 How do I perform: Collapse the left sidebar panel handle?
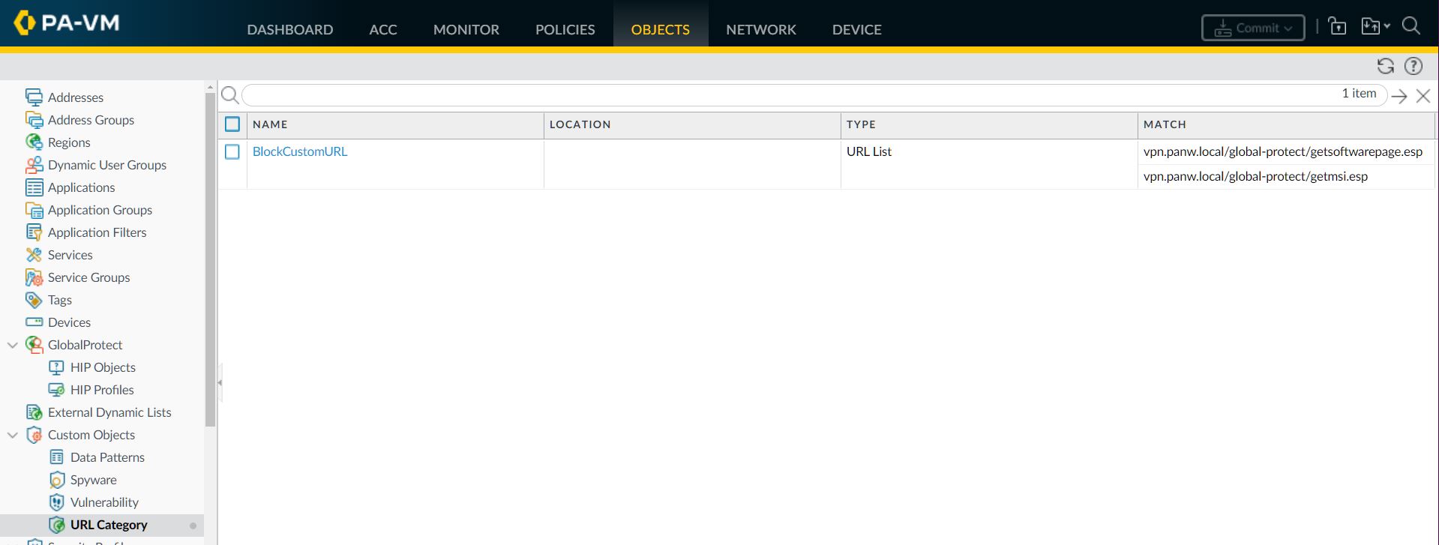pyautogui.click(x=220, y=382)
